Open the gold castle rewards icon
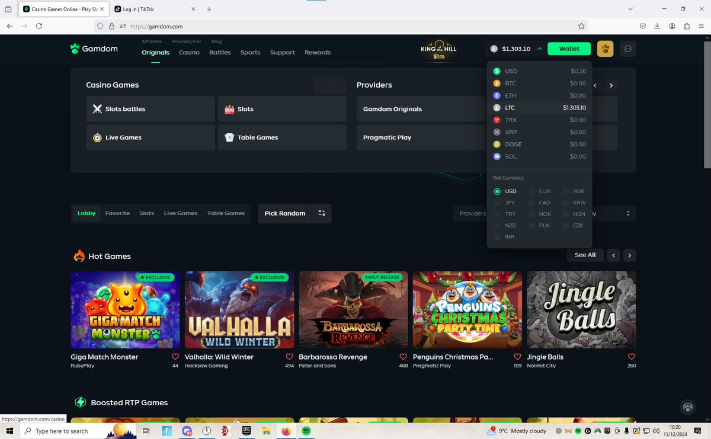This screenshot has width=711, height=439. pos(605,49)
